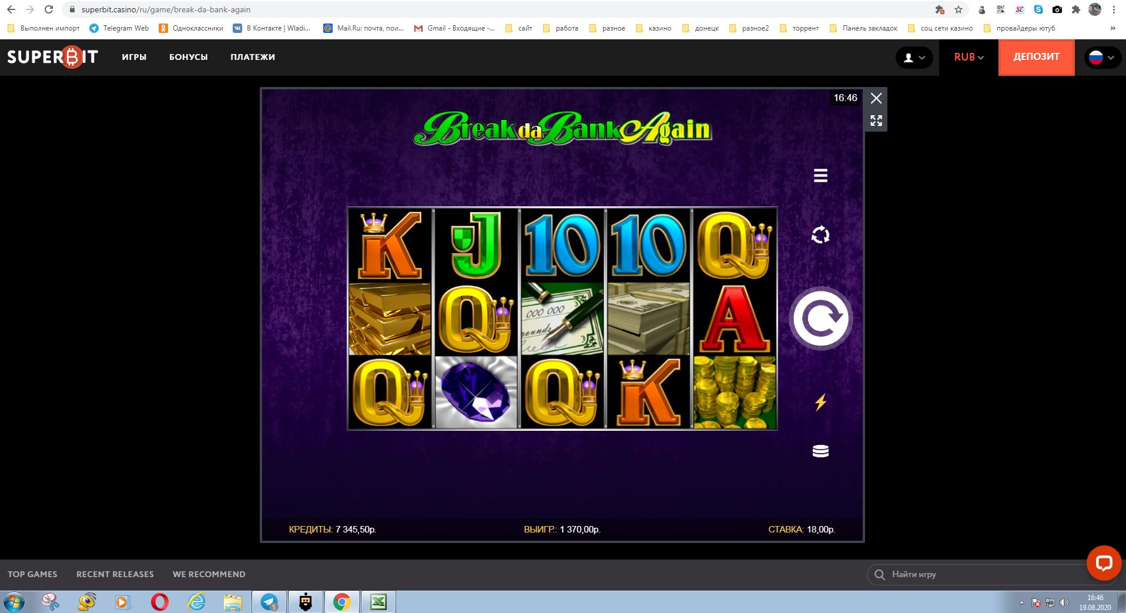Open the соц сети казино bookmarks folder
This screenshot has height=613, width=1126.
(x=940, y=28)
